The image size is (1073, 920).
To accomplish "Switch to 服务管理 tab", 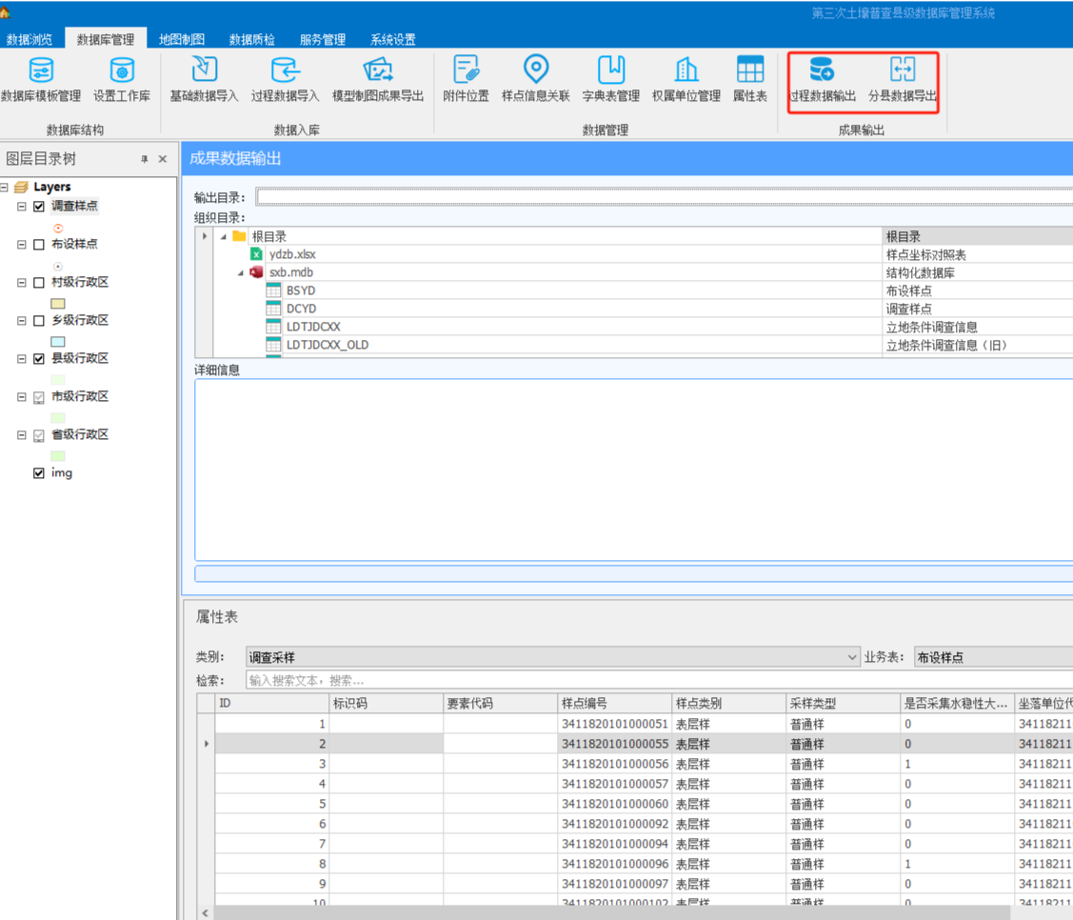I will (323, 39).
